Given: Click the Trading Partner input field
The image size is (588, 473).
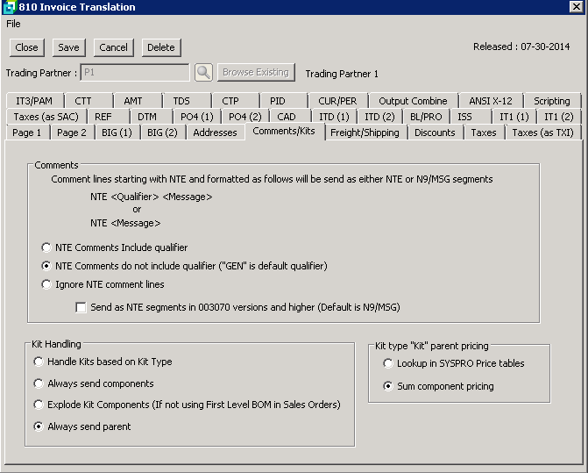Looking at the screenshot, I should tap(135, 73).
